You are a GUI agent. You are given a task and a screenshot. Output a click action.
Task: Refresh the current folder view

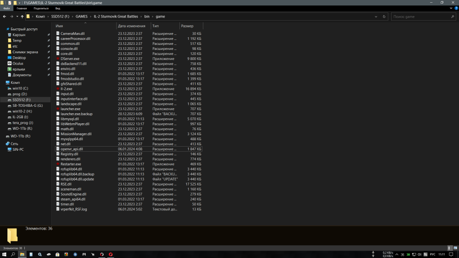pos(384,16)
